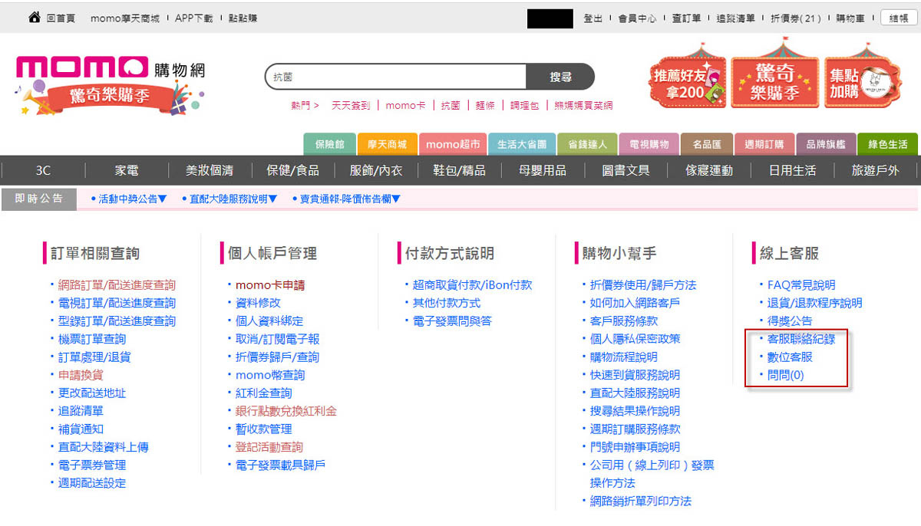Expand the 直配大陸服務說明▼ announcement
The width and height of the screenshot is (921, 526).
[x=233, y=199]
